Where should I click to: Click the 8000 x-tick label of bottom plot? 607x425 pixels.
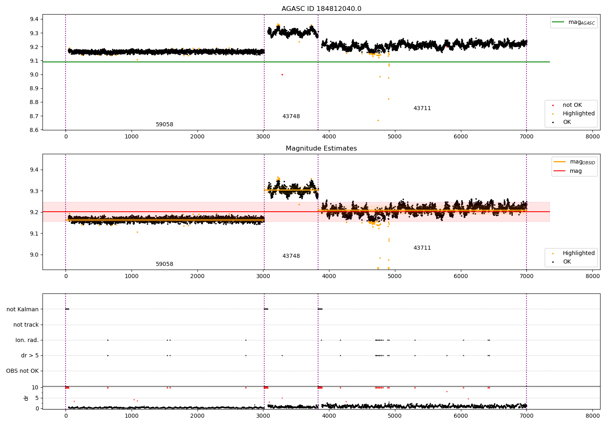(x=592, y=415)
